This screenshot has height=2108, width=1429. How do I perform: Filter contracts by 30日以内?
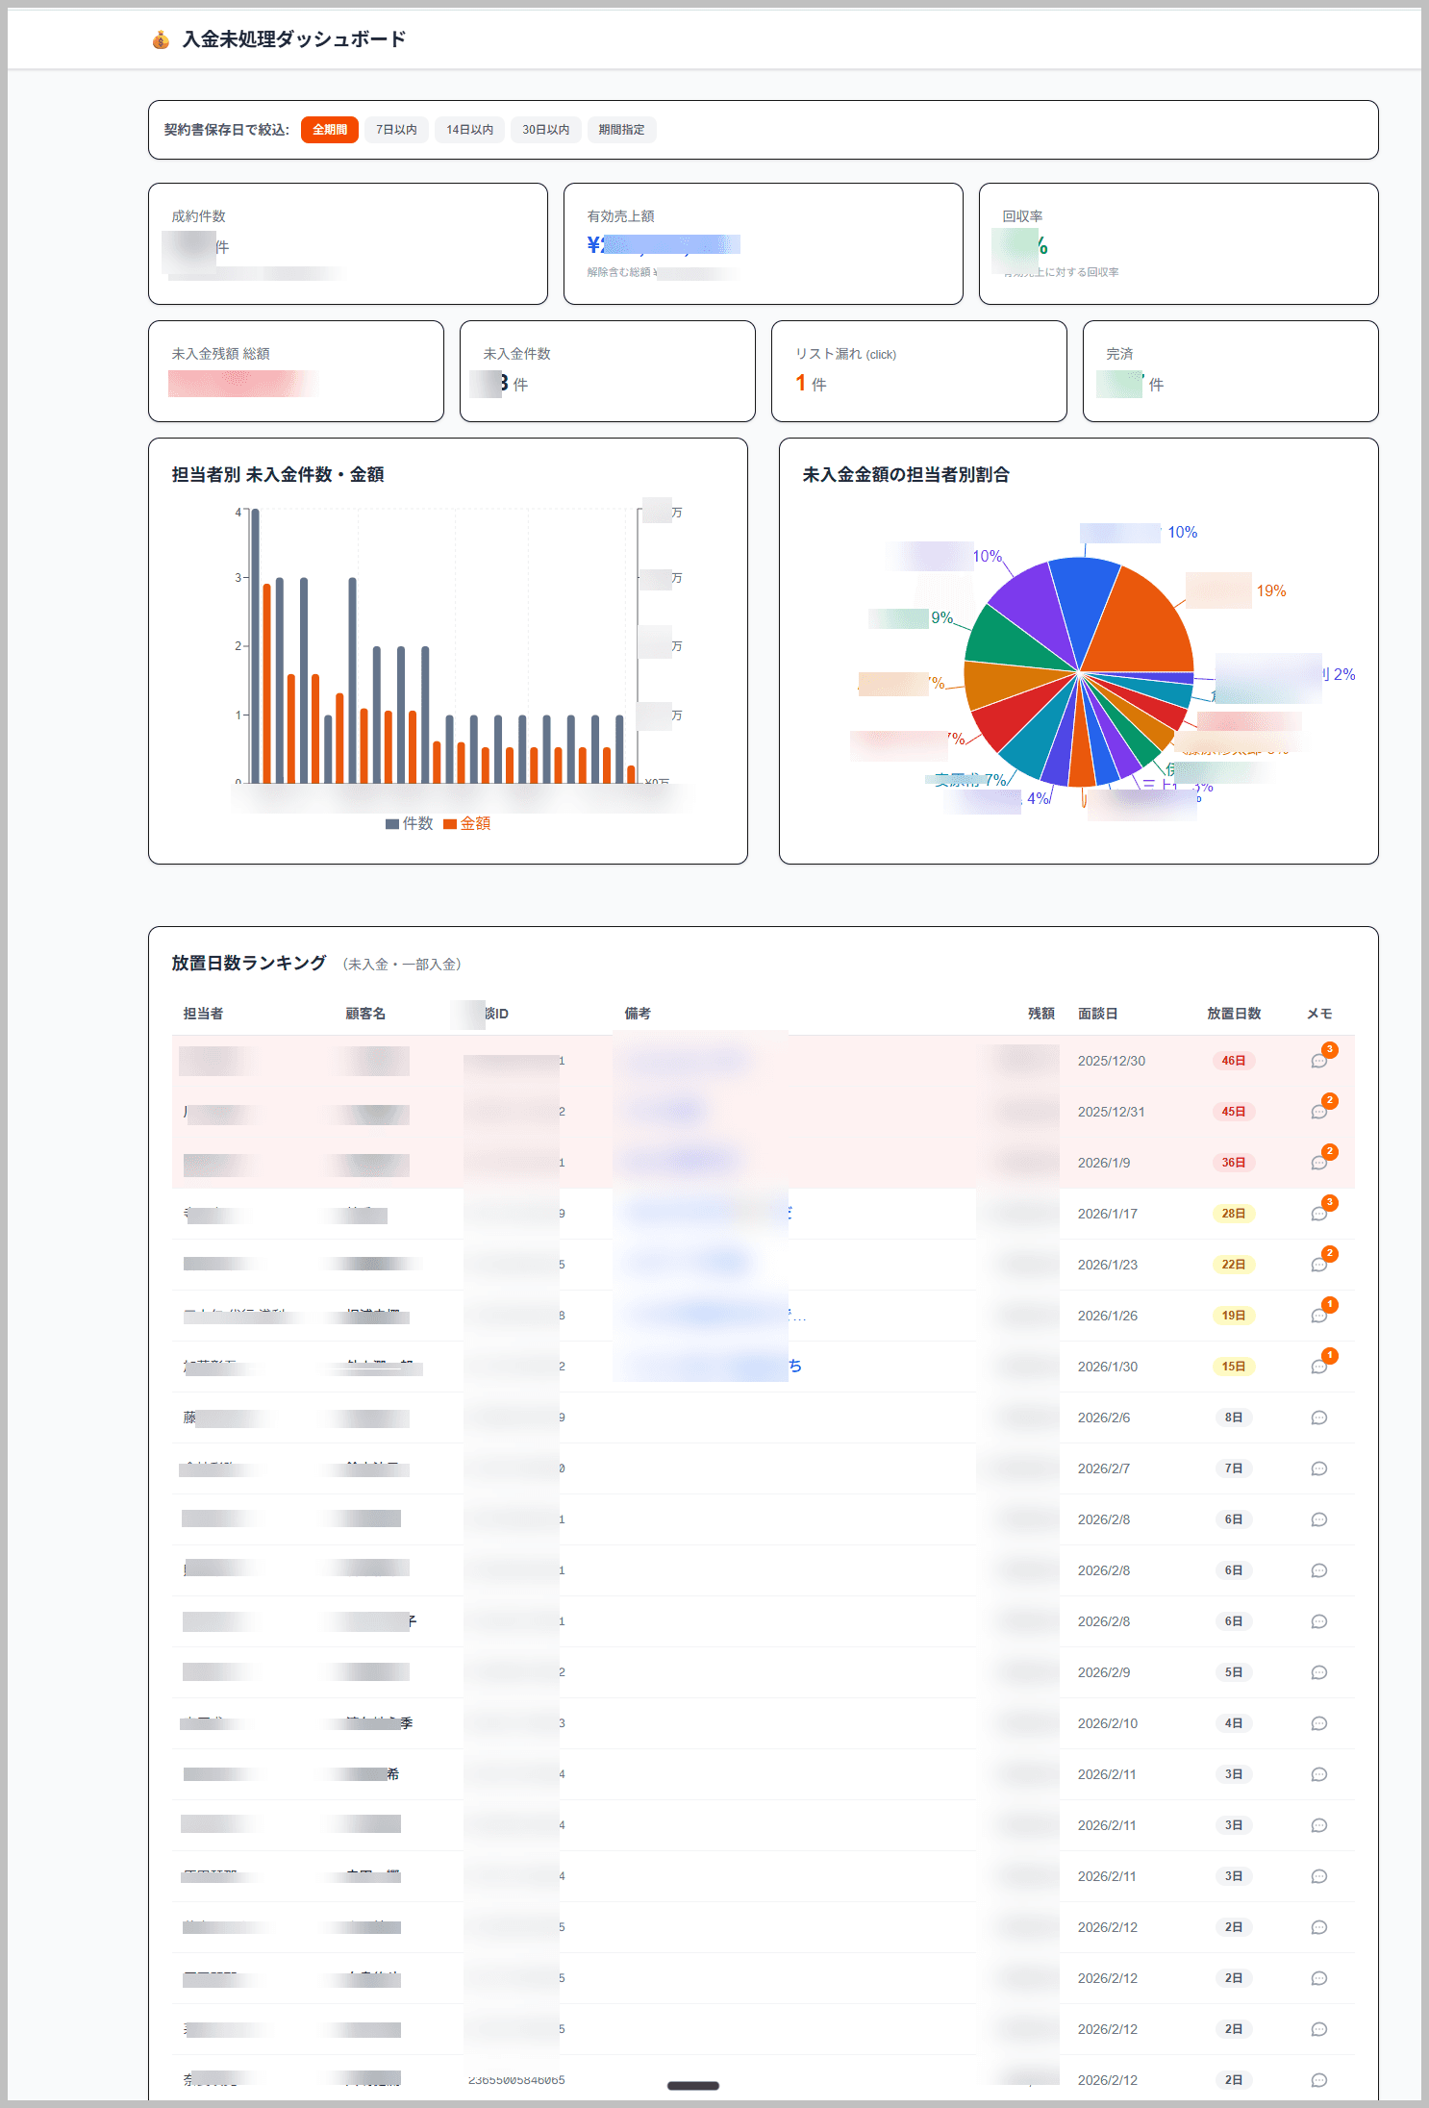(545, 130)
